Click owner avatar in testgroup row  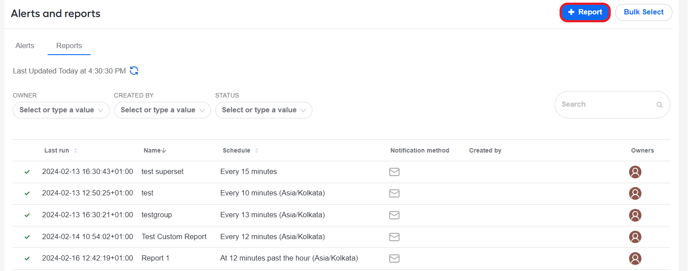pyautogui.click(x=635, y=215)
